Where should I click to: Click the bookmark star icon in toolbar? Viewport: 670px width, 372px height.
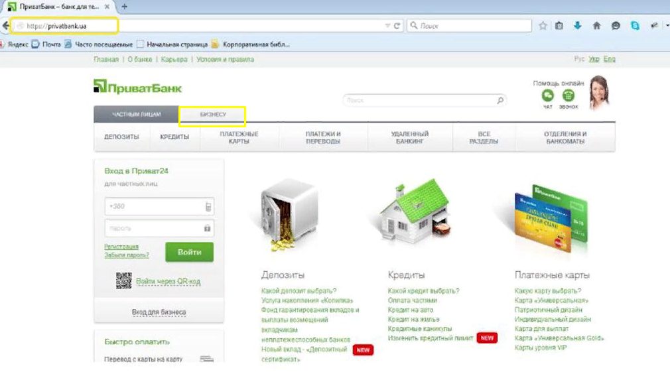(543, 26)
